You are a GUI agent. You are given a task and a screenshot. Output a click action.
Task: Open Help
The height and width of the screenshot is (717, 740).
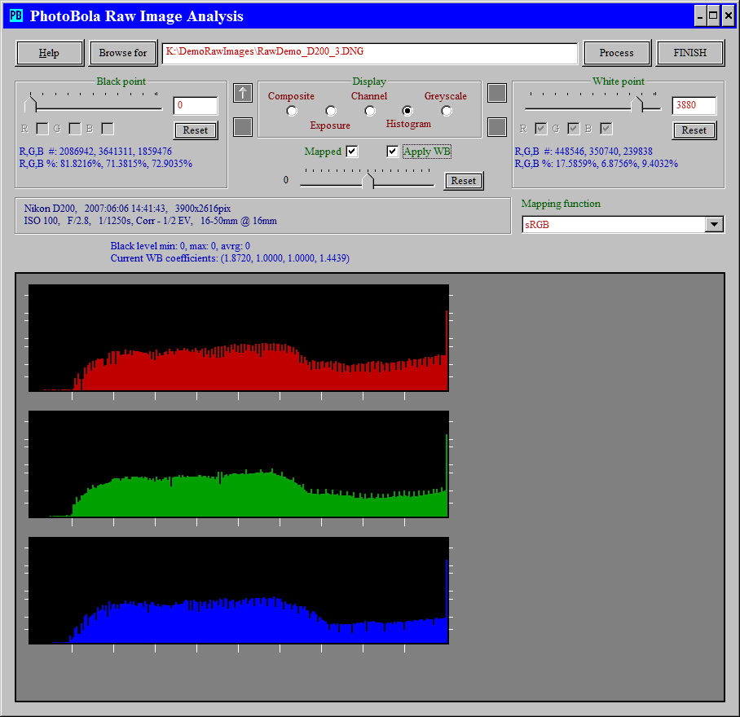click(x=50, y=53)
